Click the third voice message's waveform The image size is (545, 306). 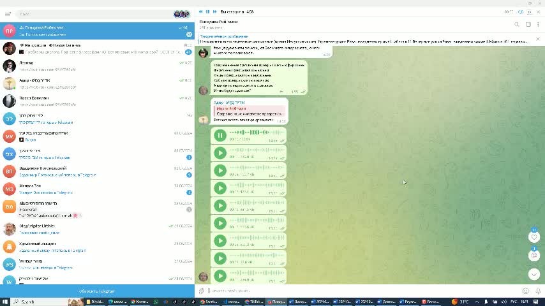tap(257, 168)
